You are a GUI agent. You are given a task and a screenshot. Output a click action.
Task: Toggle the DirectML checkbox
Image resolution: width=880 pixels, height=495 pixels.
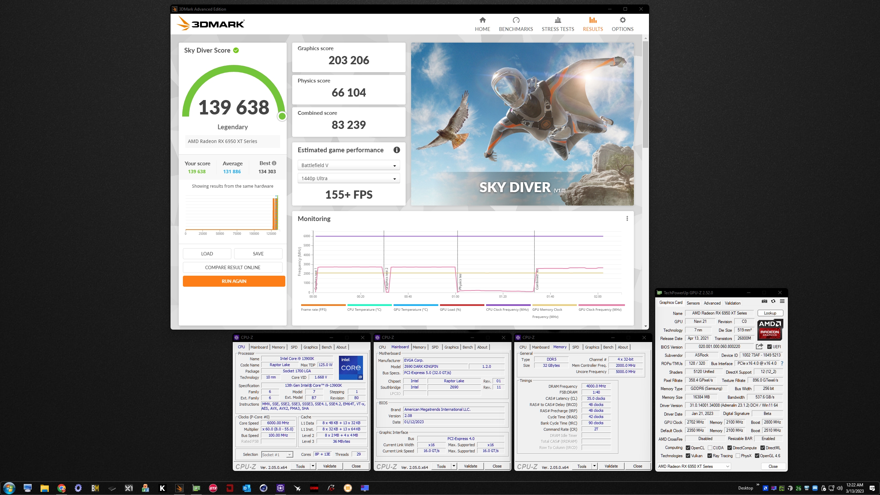pyautogui.click(x=762, y=448)
